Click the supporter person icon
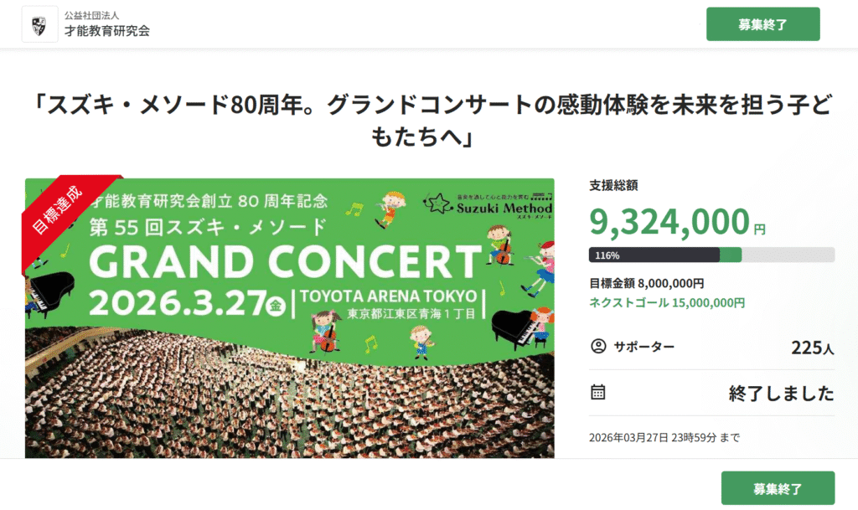Image resolution: width=858 pixels, height=510 pixels. 598,346
